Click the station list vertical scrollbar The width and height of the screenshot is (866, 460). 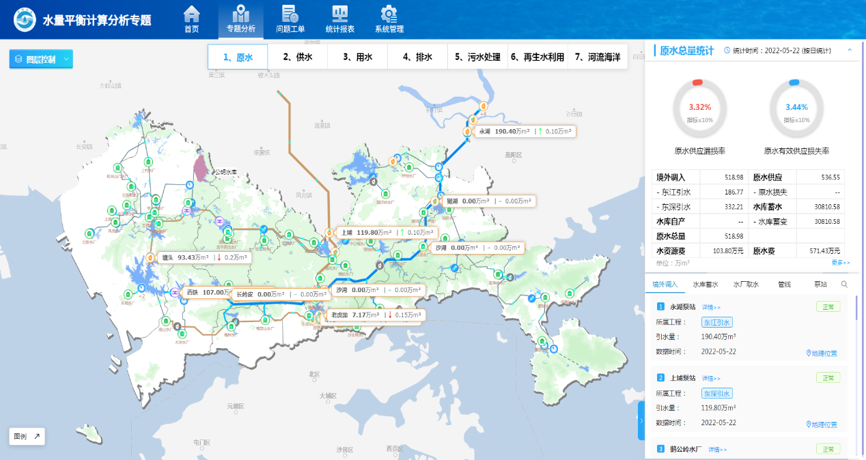pos(856,308)
